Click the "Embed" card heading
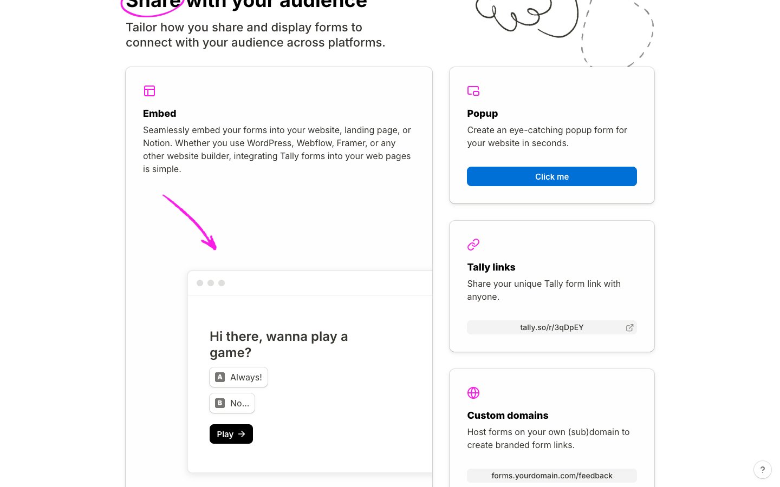Screen dimensions: 780x487 (x=160, y=114)
